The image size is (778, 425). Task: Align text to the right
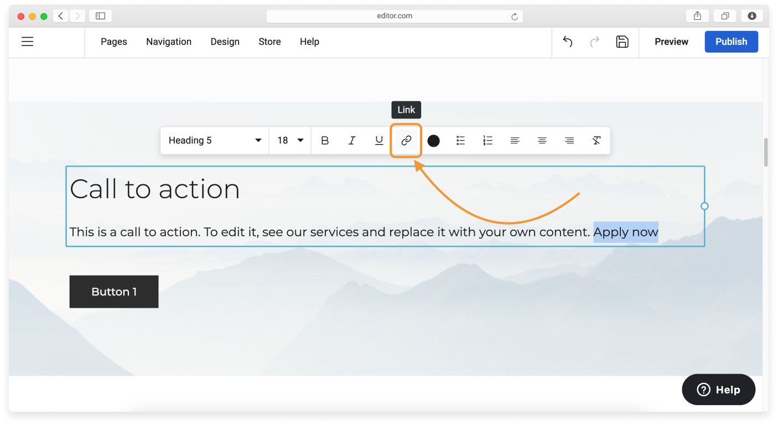click(x=569, y=141)
